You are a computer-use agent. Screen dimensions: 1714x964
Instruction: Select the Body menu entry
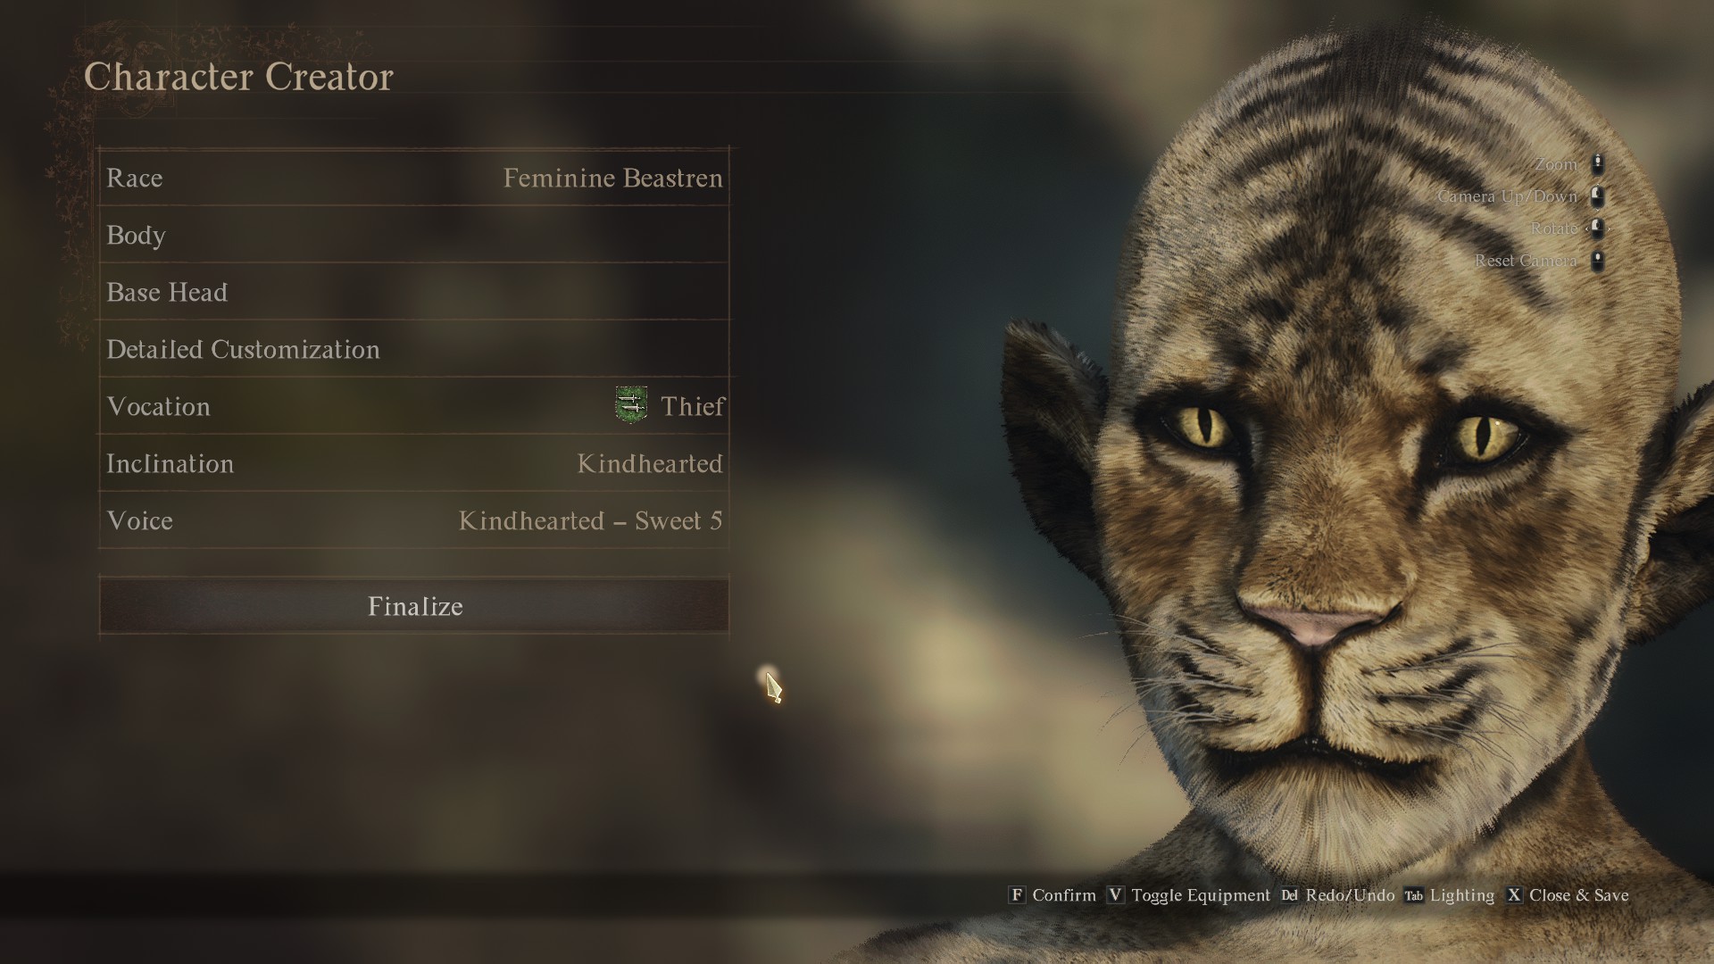point(414,235)
